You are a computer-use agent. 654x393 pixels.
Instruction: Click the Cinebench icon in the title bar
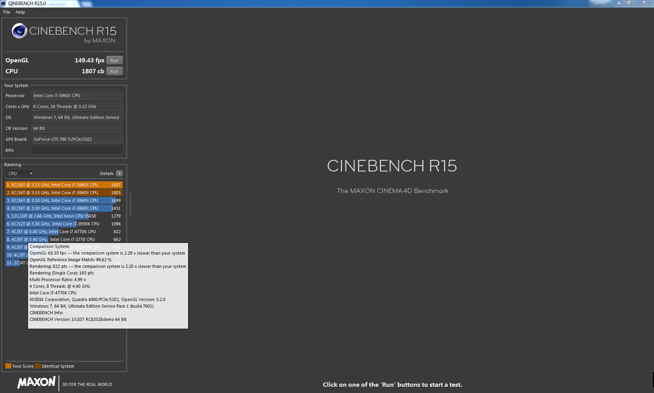click(4, 4)
